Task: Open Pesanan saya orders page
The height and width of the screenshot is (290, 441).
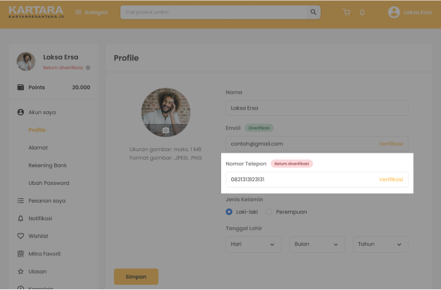Action: [x=47, y=201]
